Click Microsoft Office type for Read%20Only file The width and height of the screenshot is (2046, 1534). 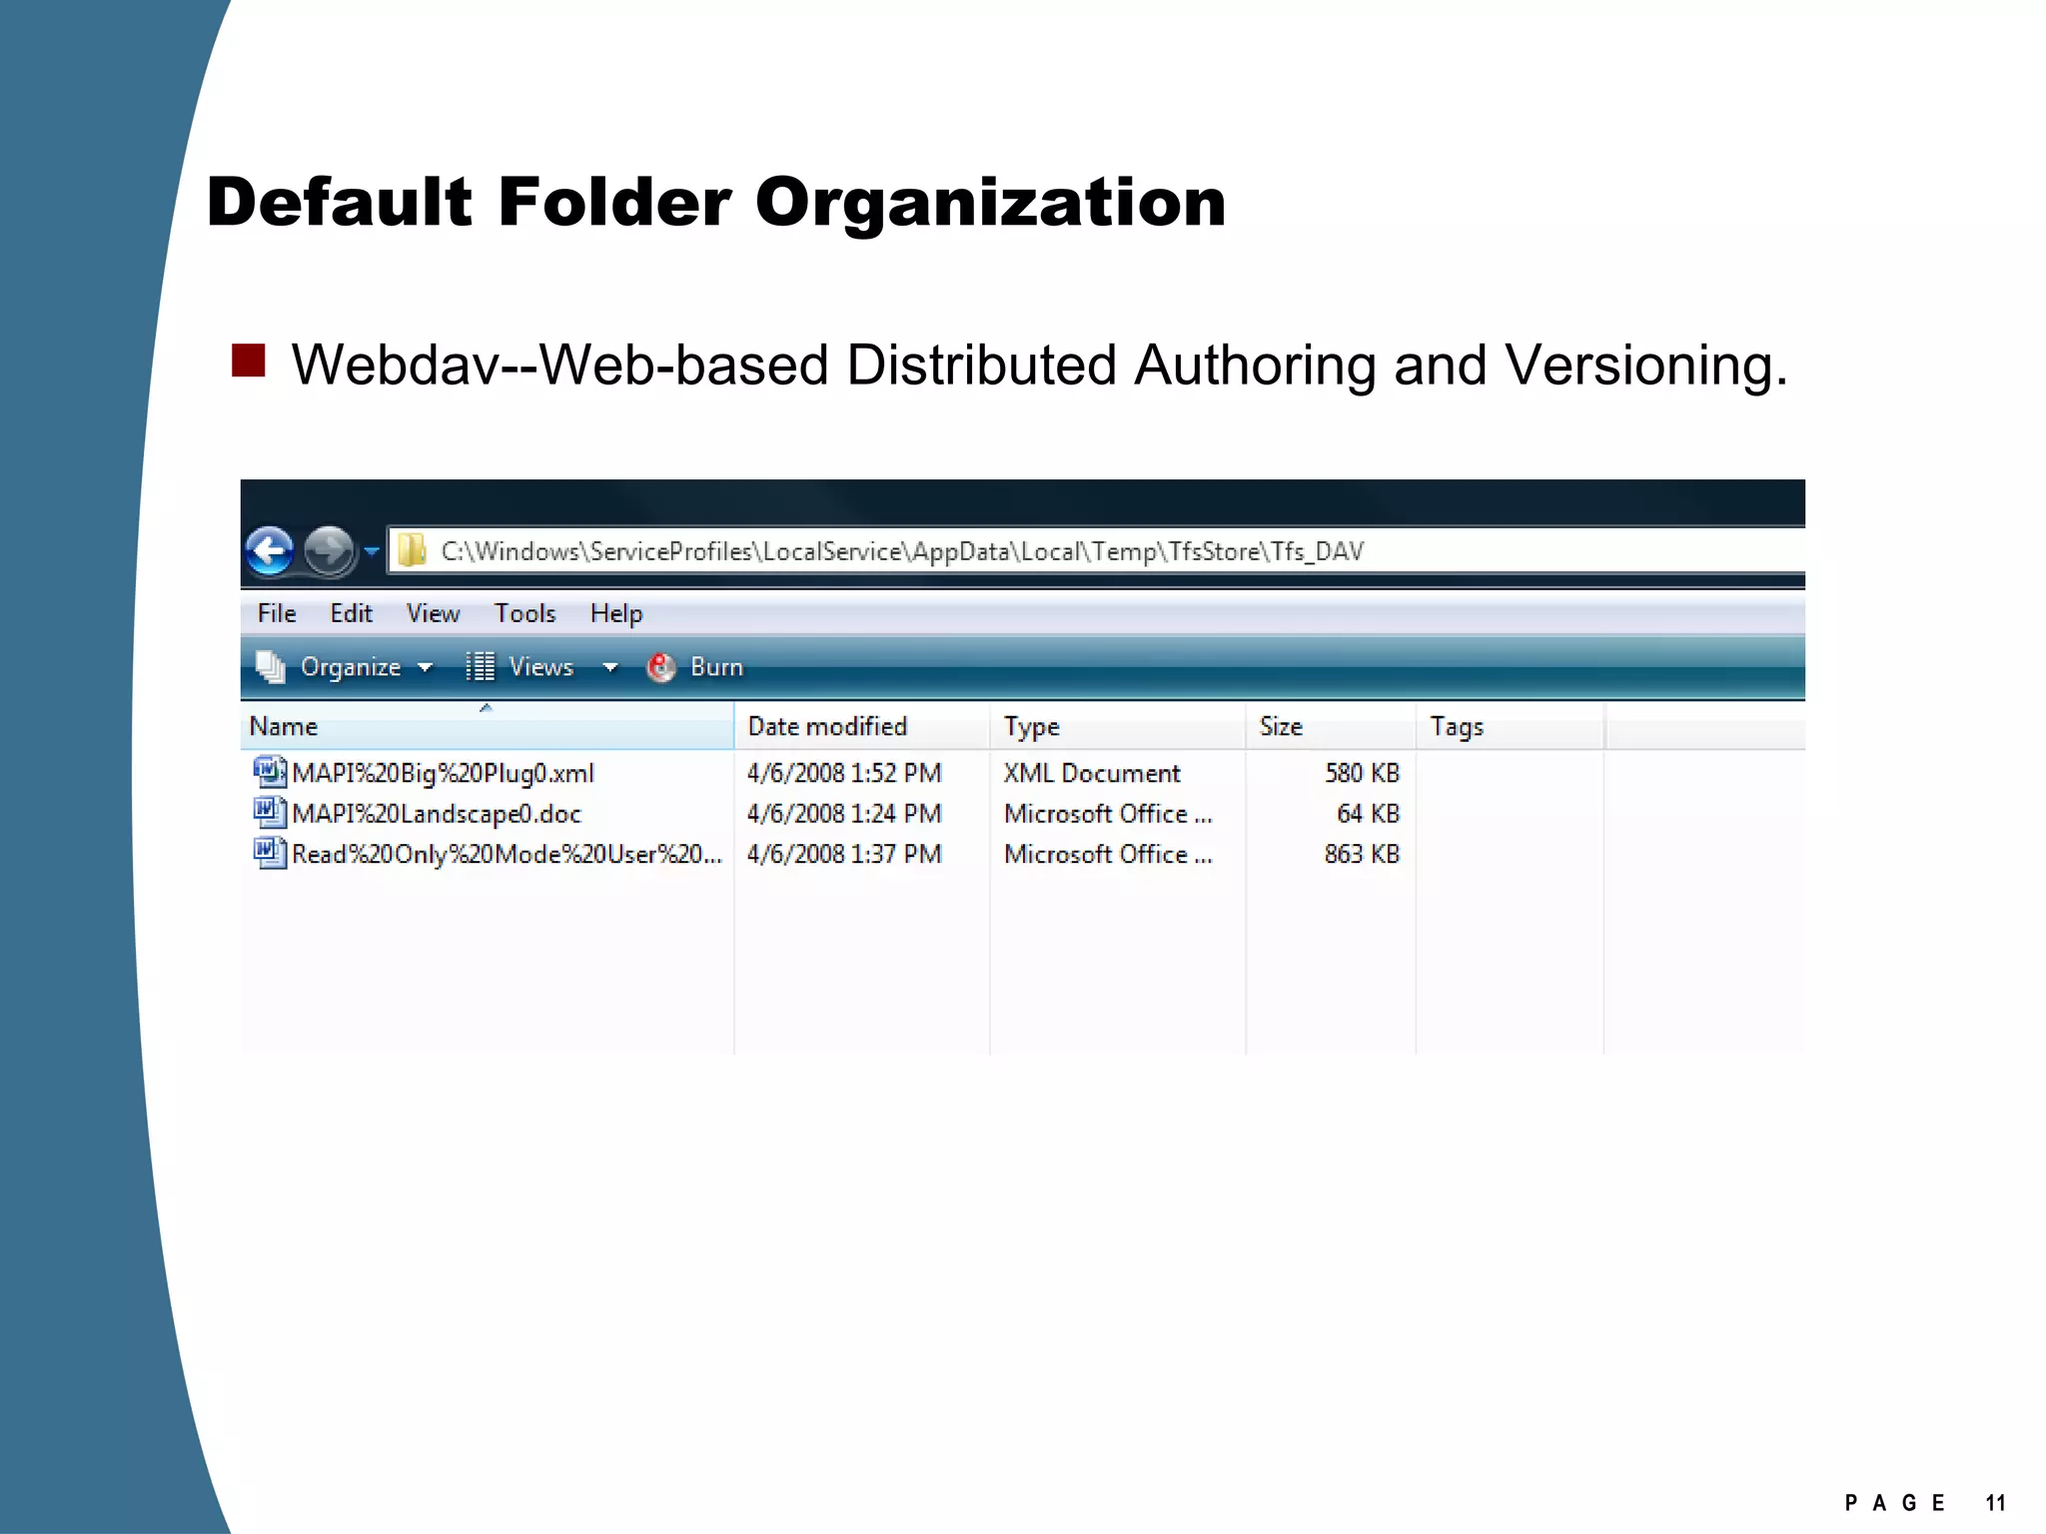1108,855
